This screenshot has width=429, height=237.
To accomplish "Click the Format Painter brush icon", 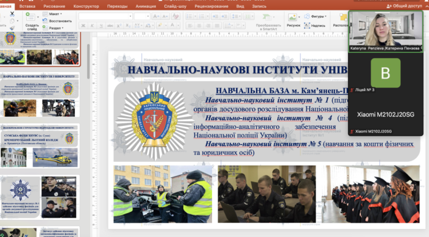I will (x=12, y=28).
